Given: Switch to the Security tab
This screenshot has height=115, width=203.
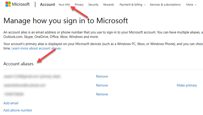Looking at the screenshot, I should point(93,5).
